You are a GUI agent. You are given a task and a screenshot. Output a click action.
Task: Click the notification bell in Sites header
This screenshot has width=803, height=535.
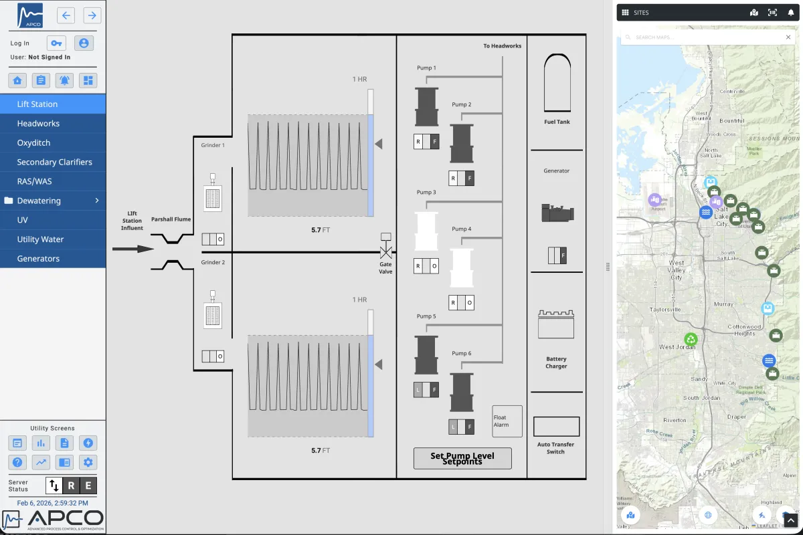(790, 12)
